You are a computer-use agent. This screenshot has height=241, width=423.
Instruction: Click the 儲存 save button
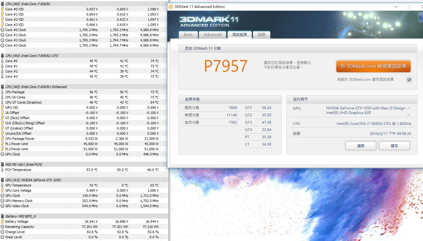coord(394,146)
